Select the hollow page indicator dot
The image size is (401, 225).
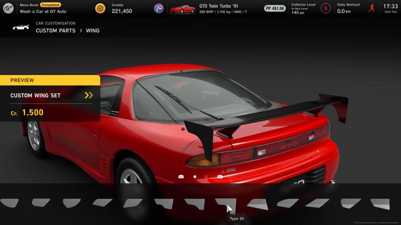click(x=206, y=177)
